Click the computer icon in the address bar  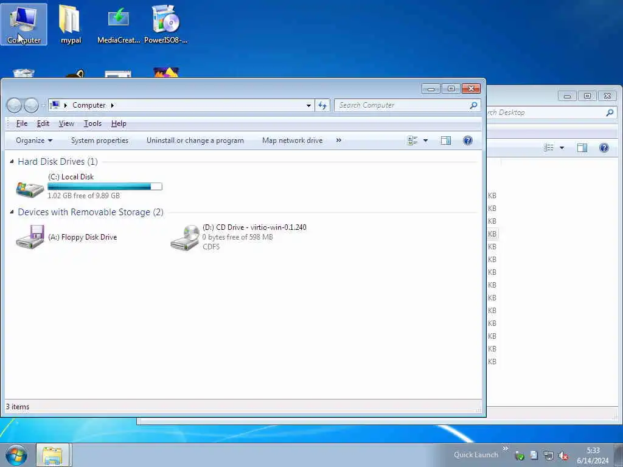tap(55, 105)
